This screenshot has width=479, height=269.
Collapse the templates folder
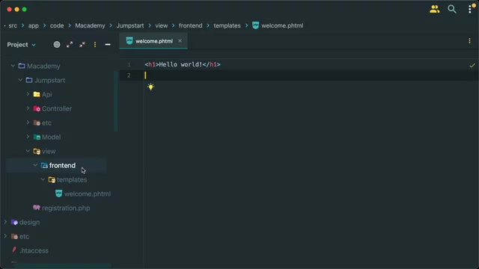click(x=43, y=179)
